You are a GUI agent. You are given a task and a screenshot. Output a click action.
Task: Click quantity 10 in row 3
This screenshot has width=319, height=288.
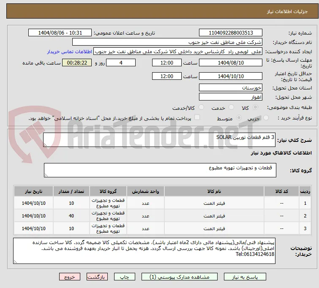pyautogui.click(x=71, y=228)
